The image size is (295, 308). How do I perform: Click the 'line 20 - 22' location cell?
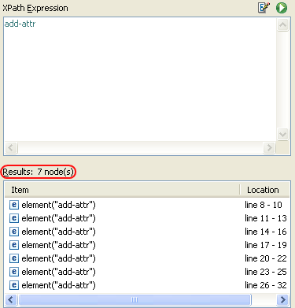point(266,258)
